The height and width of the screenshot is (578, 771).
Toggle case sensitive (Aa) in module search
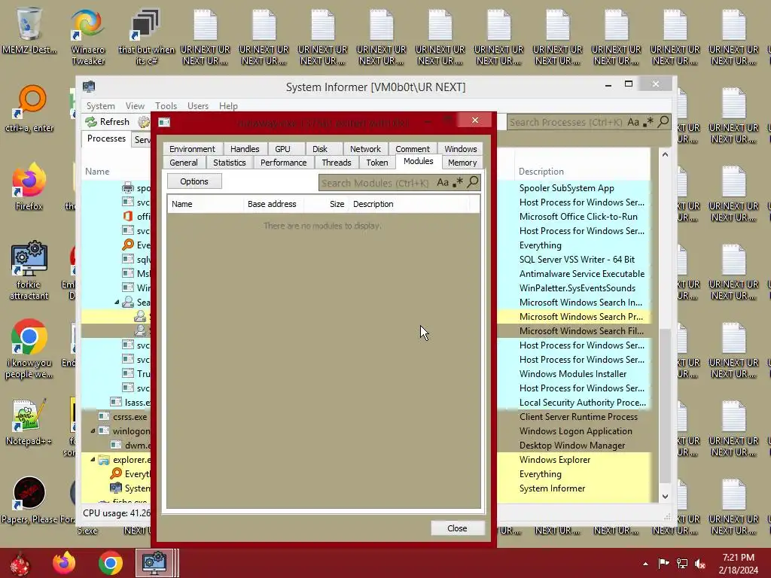pos(443,182)
